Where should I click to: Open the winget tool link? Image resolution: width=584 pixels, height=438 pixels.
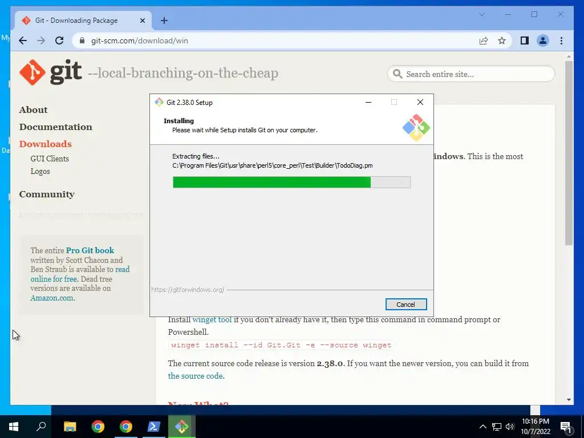[212, 319]
